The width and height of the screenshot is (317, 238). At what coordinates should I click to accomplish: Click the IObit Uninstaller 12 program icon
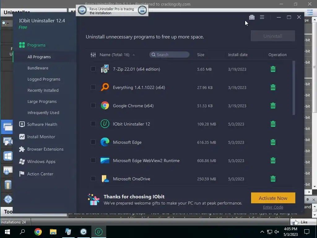click(105, 124)
